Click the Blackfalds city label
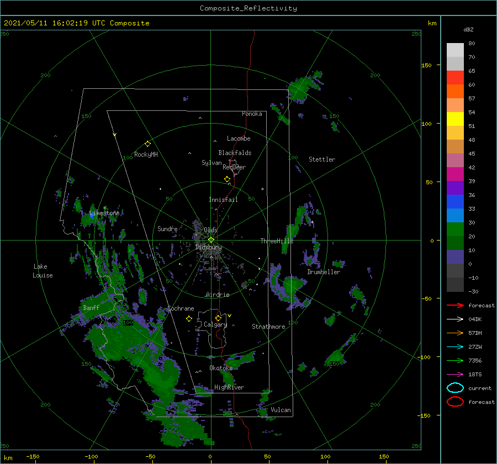Image resolution: width=497 pixels, height=464 pixels. 235,153
